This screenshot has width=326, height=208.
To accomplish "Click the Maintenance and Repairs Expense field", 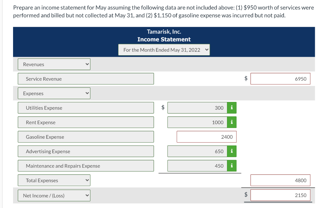I will pos(86,166).
